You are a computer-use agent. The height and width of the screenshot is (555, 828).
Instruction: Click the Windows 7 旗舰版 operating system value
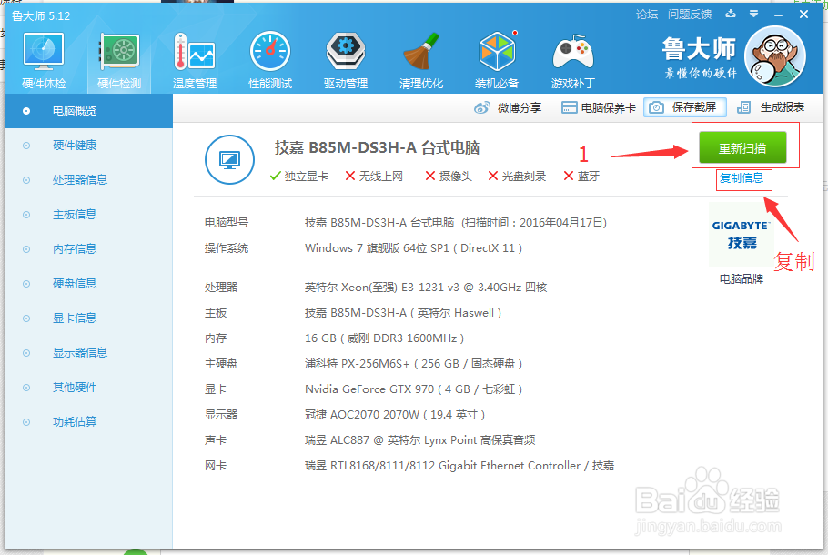(x=413, y=248)
